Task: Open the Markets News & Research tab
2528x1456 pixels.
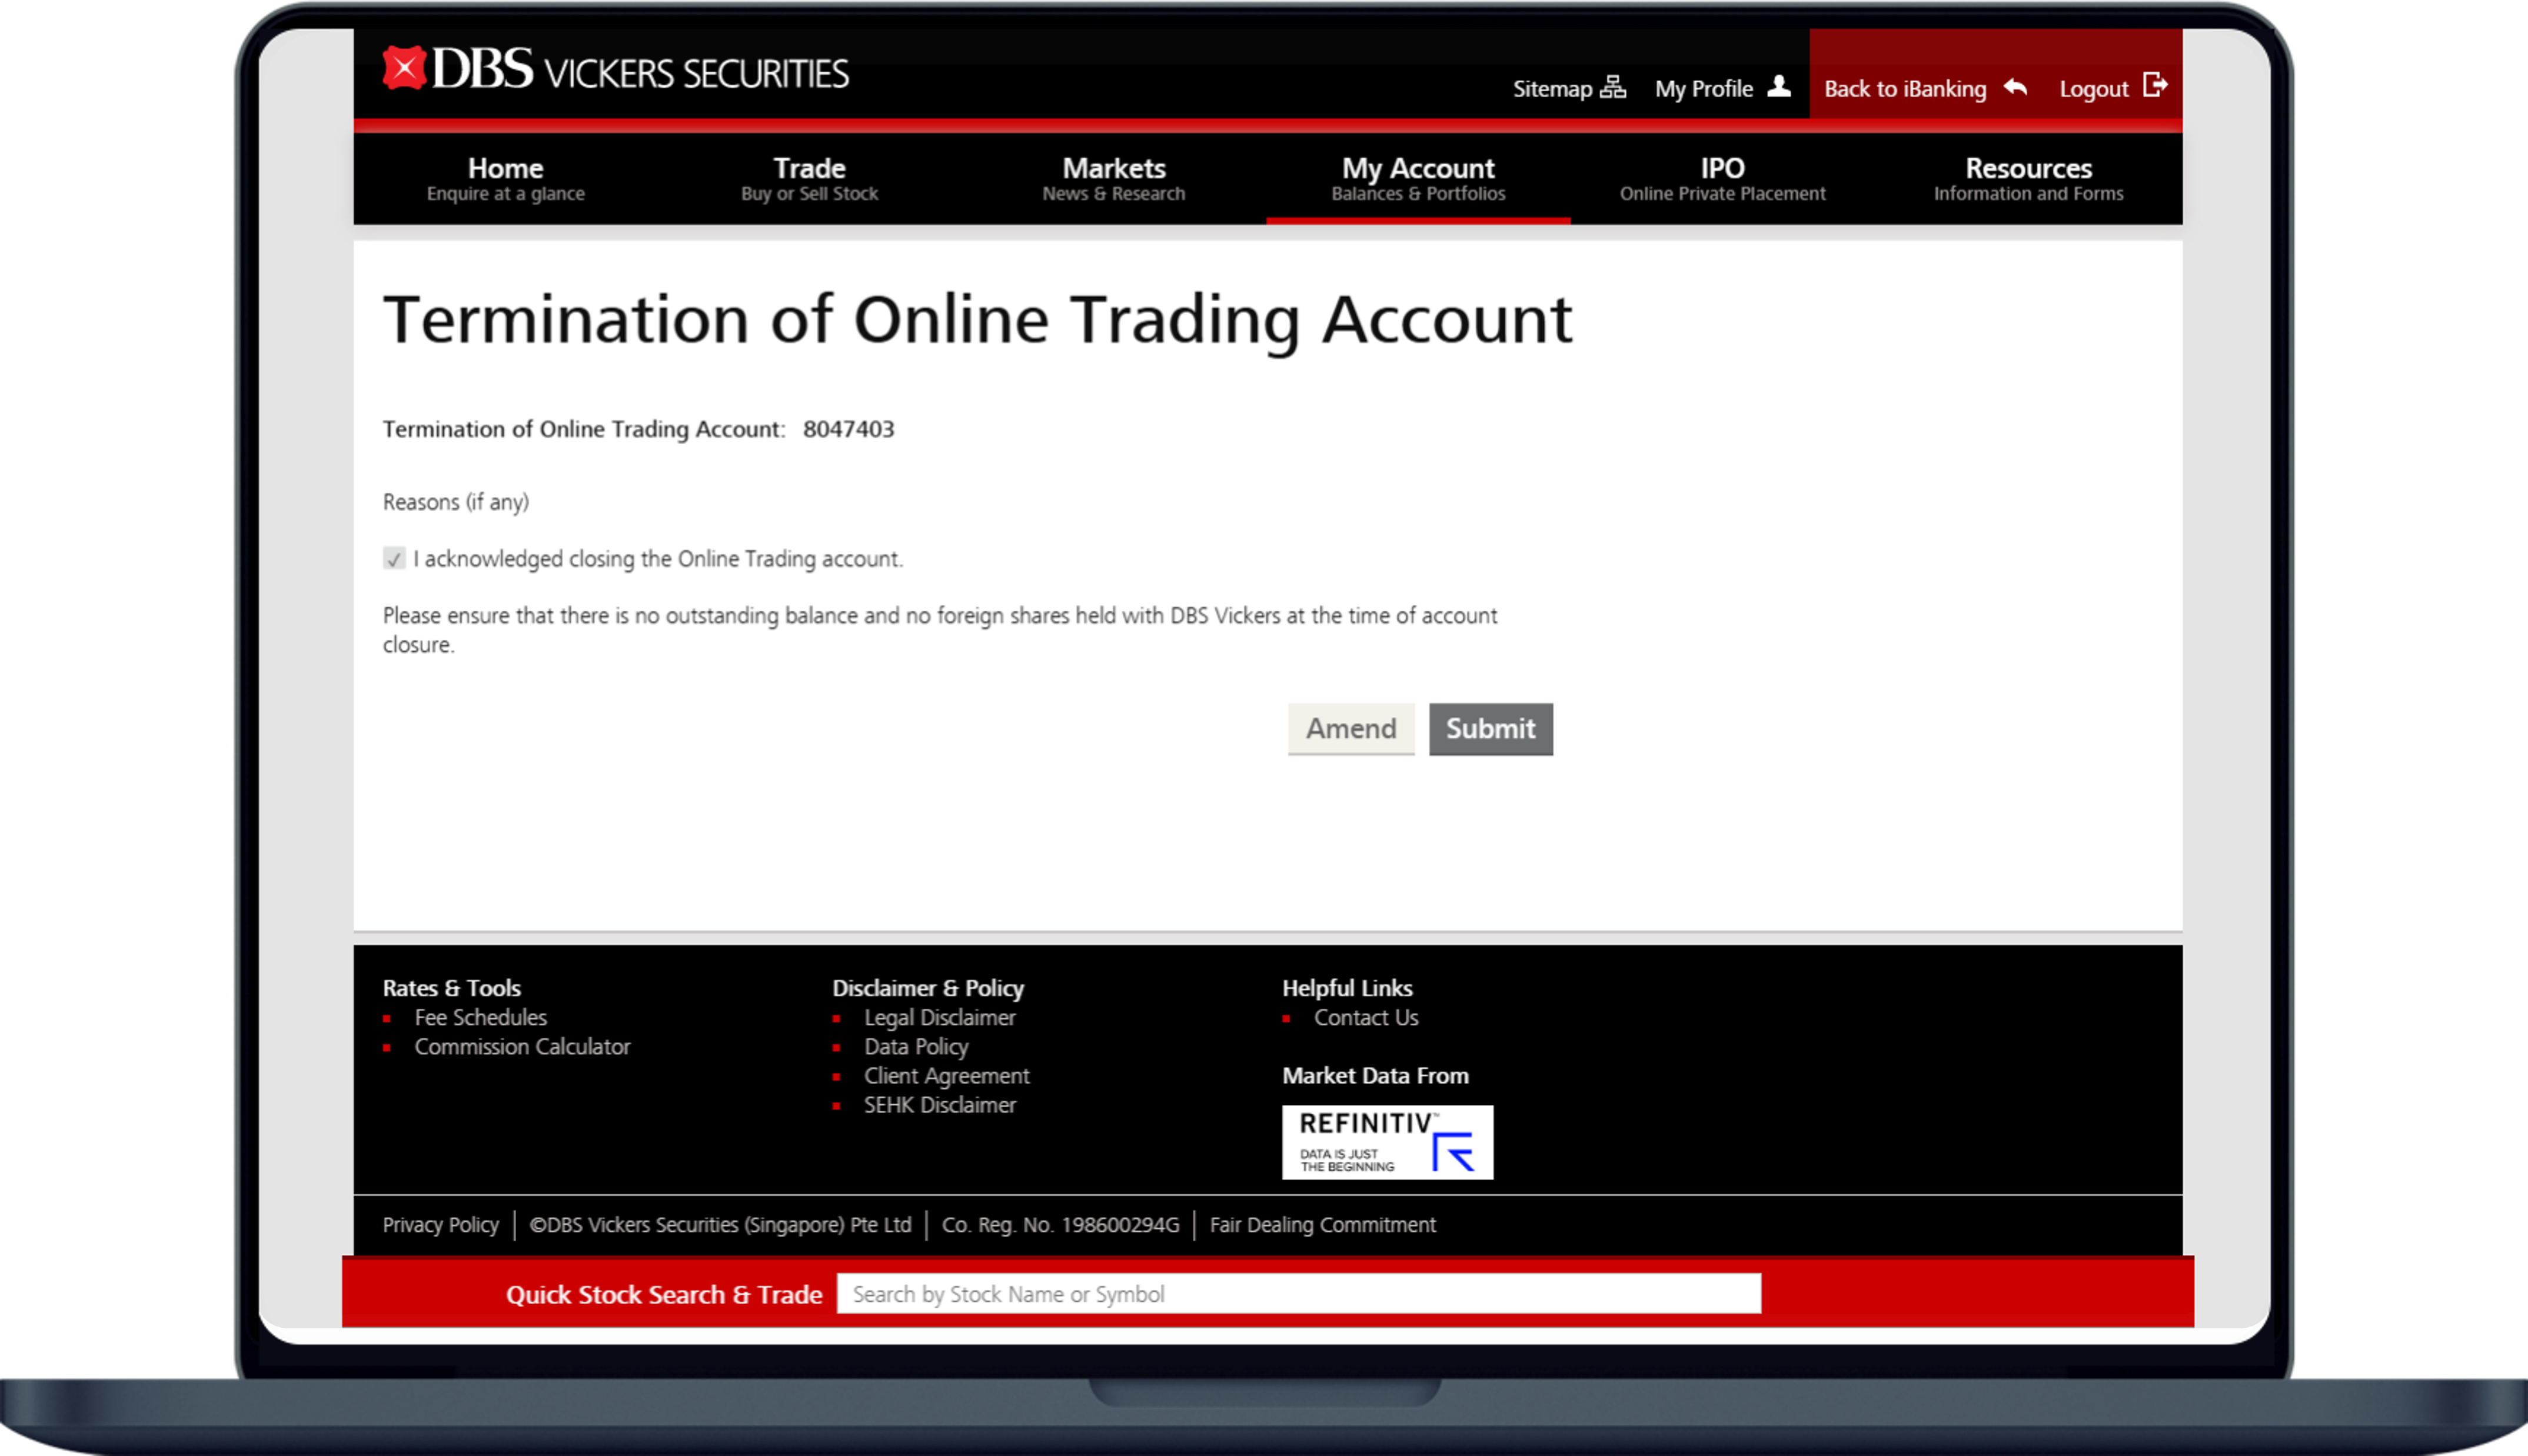Action: [x=1114, y=178]
